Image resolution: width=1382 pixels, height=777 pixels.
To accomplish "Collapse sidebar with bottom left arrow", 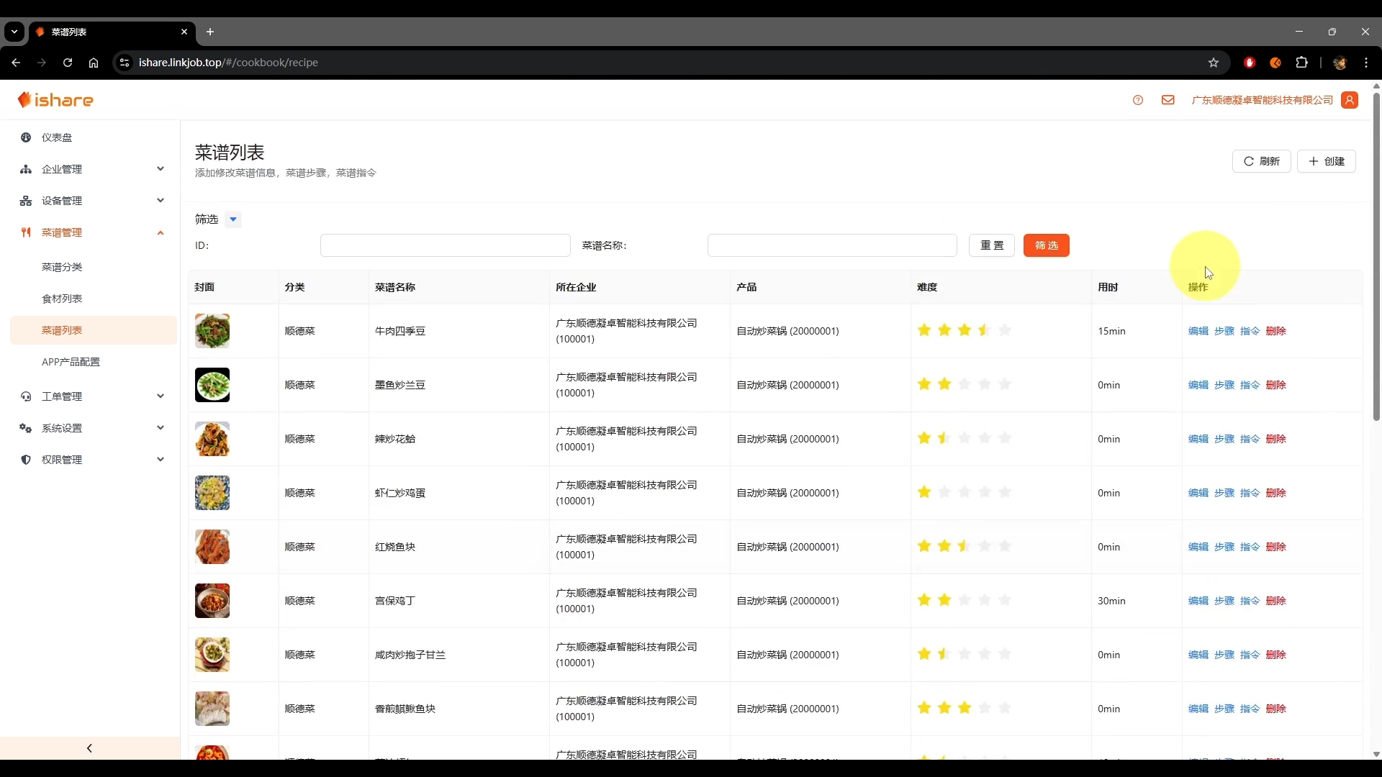I will coord(89,748).
